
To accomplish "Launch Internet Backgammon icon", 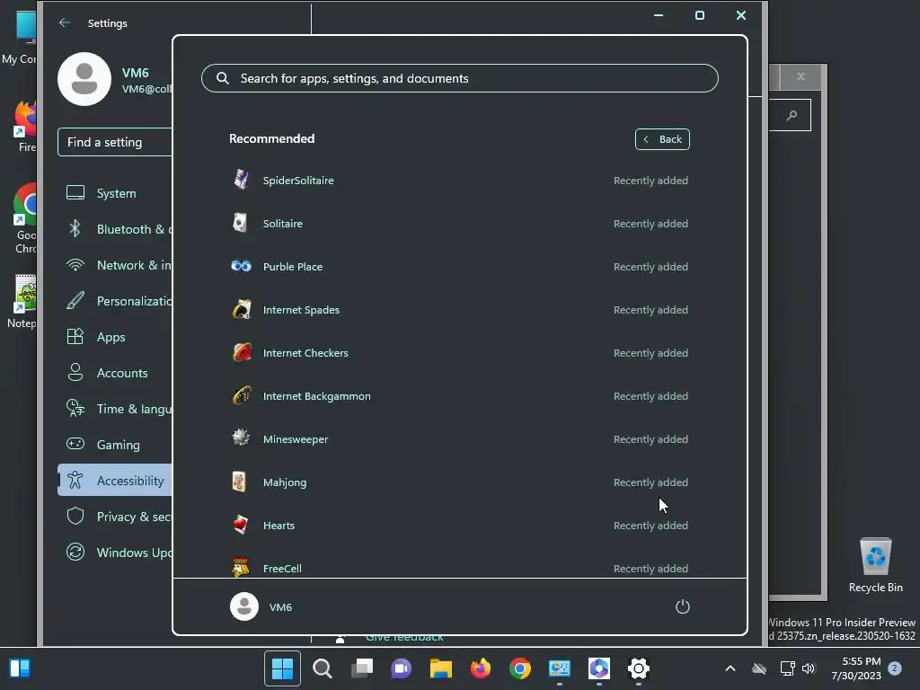I will coord(241,396).
